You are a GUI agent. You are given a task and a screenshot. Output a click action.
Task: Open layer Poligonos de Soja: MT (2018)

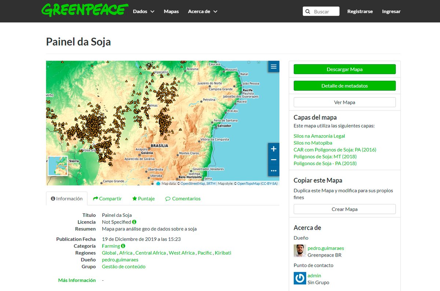pos(325,157)
